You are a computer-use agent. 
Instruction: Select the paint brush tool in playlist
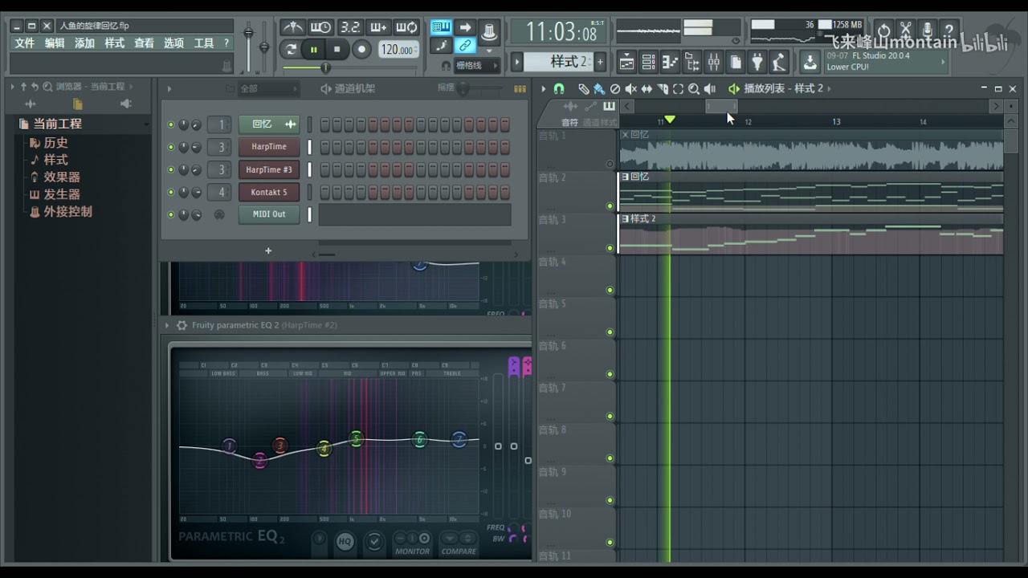pyautogui.click(x=598, y=89)
